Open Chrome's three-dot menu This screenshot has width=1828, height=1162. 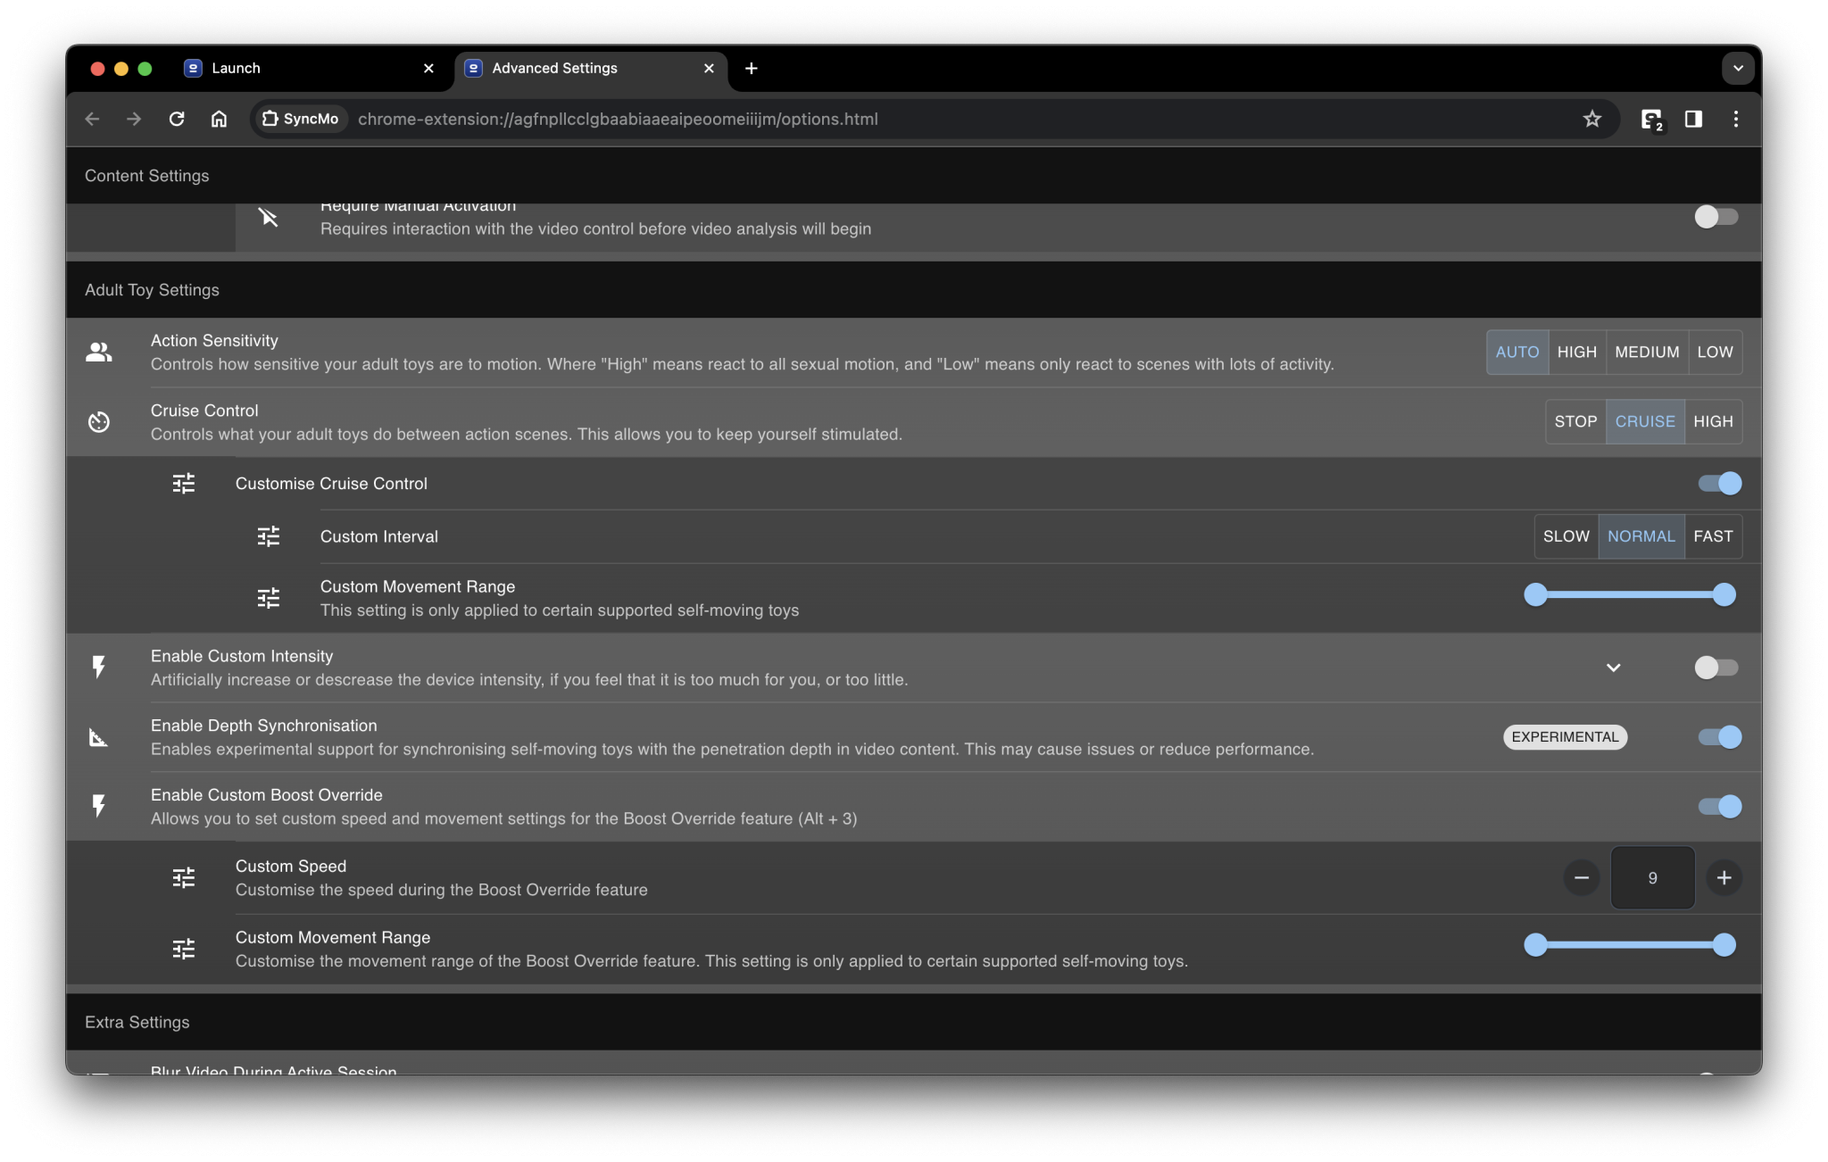coord(1735,119)
